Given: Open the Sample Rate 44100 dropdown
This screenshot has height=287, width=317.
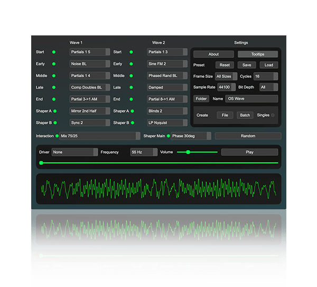Looking at the screenshot, I should (227, 87).
